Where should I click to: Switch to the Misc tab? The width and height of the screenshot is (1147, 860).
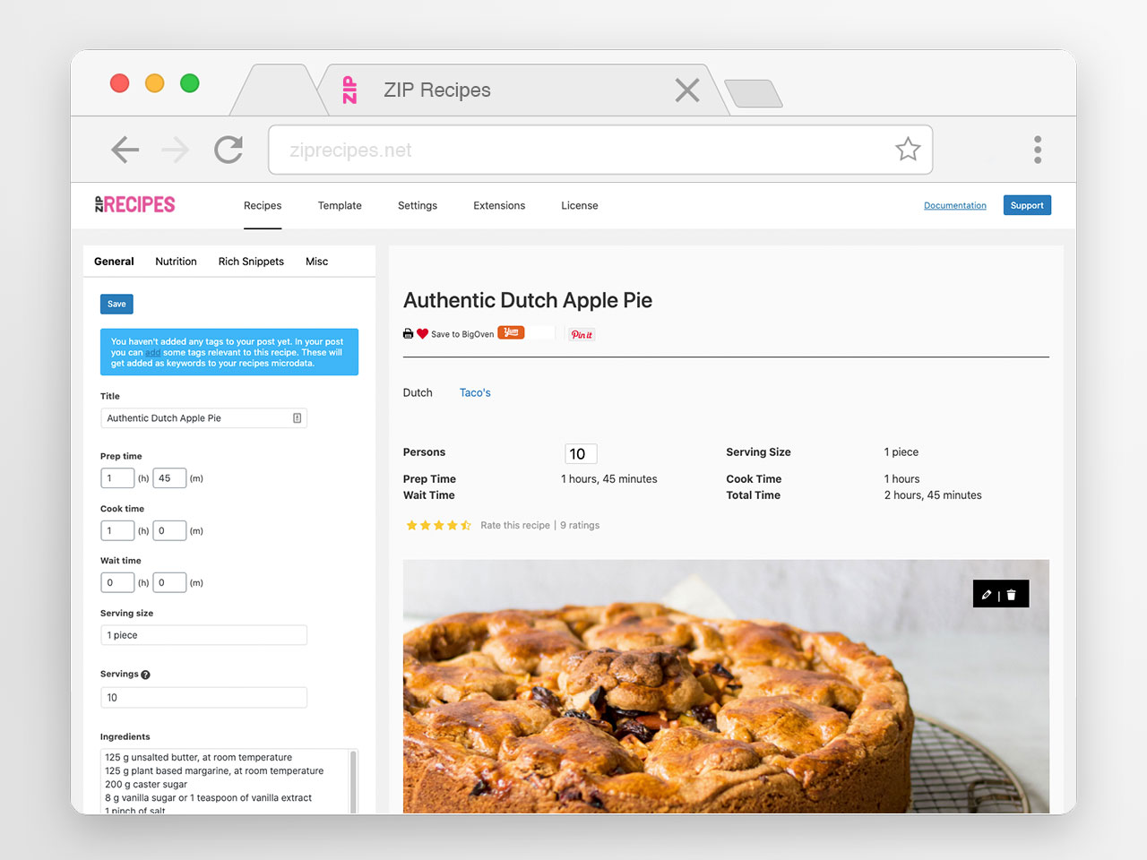pos(316,262)
